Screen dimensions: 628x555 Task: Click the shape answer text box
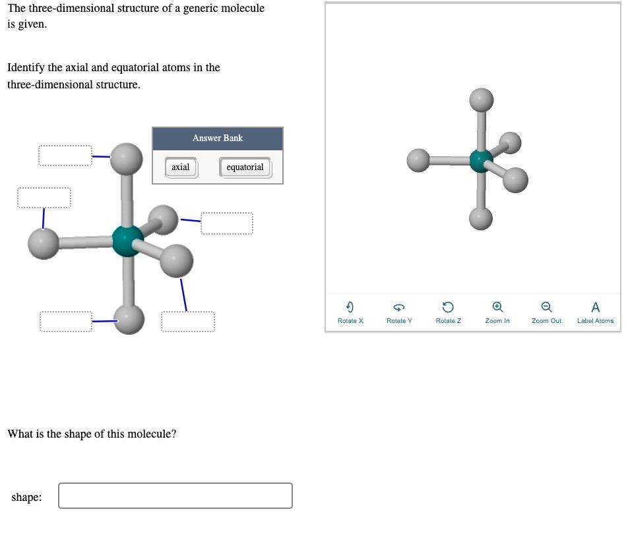coord(175,495)
